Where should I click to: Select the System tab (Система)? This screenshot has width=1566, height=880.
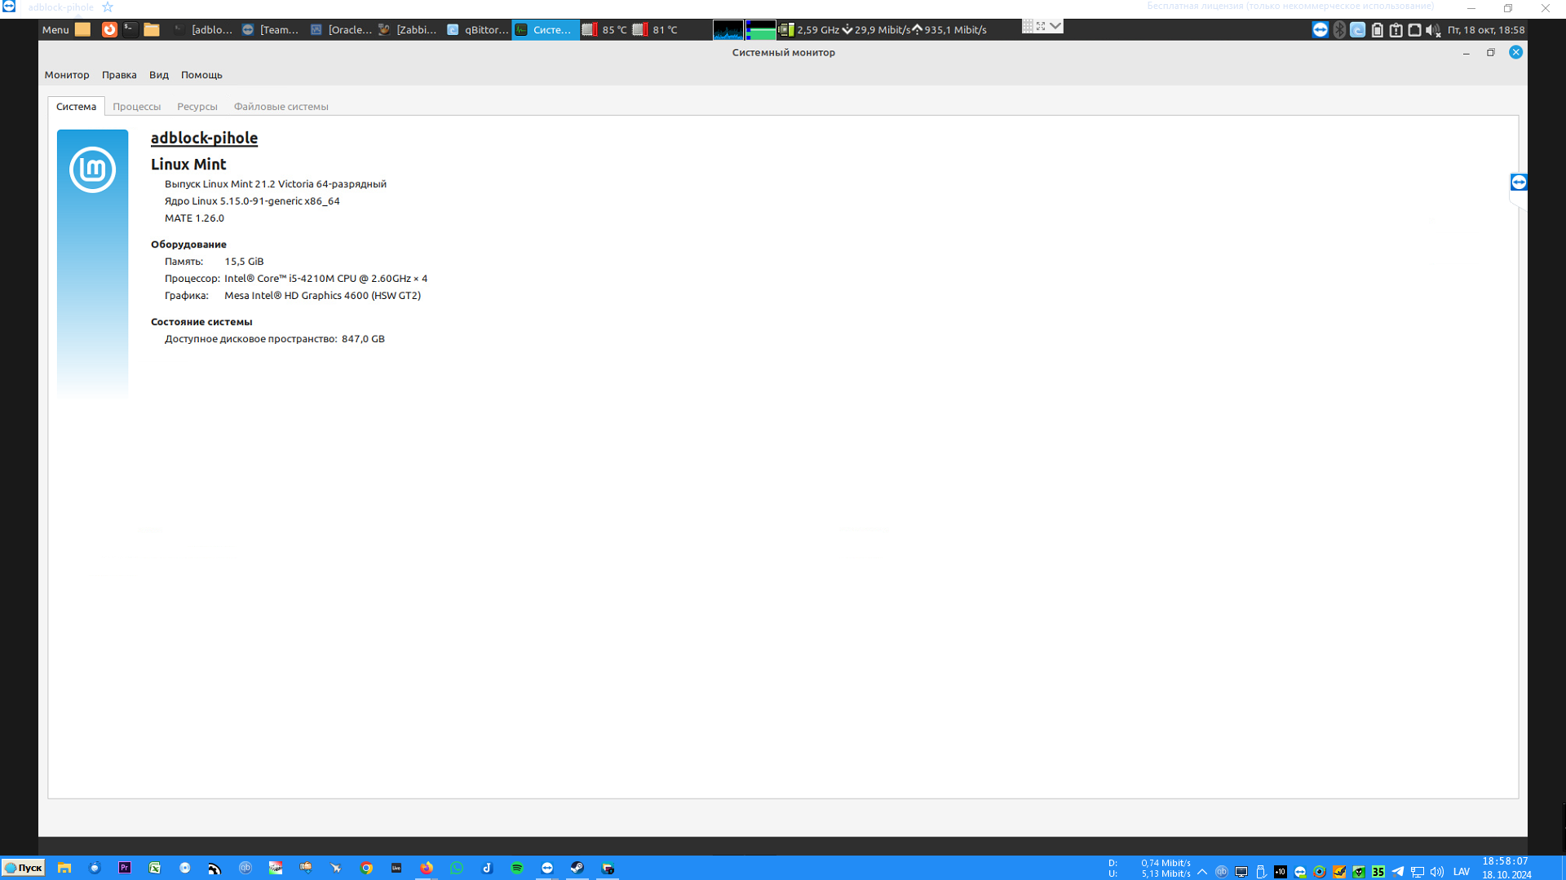point(76,107)
